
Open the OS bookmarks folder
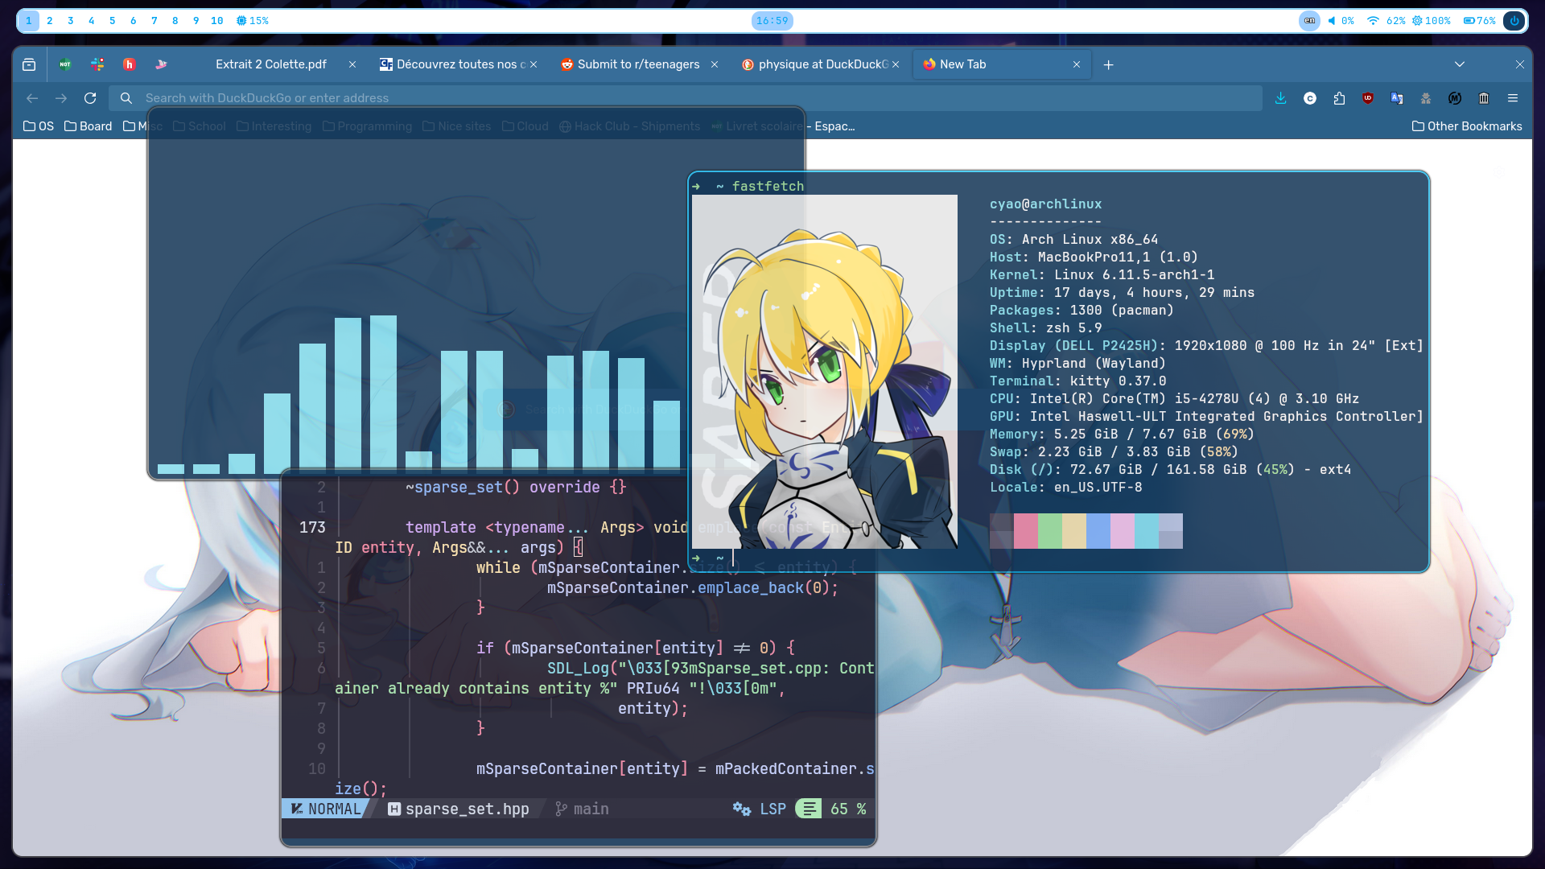[x=39, y=126]
